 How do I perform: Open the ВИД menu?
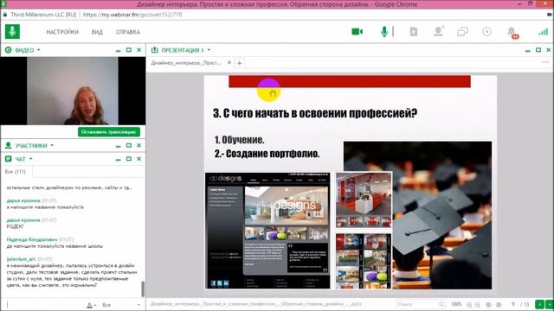97,32
